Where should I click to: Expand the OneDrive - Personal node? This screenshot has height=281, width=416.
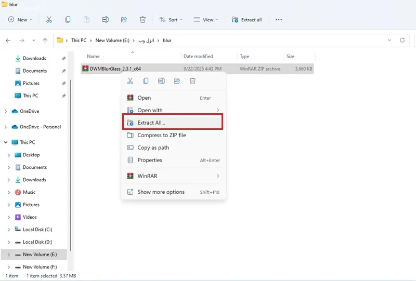click(6, 127)
